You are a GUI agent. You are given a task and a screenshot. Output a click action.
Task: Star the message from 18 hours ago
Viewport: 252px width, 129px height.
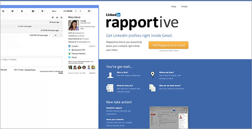[x=61, y=22]
